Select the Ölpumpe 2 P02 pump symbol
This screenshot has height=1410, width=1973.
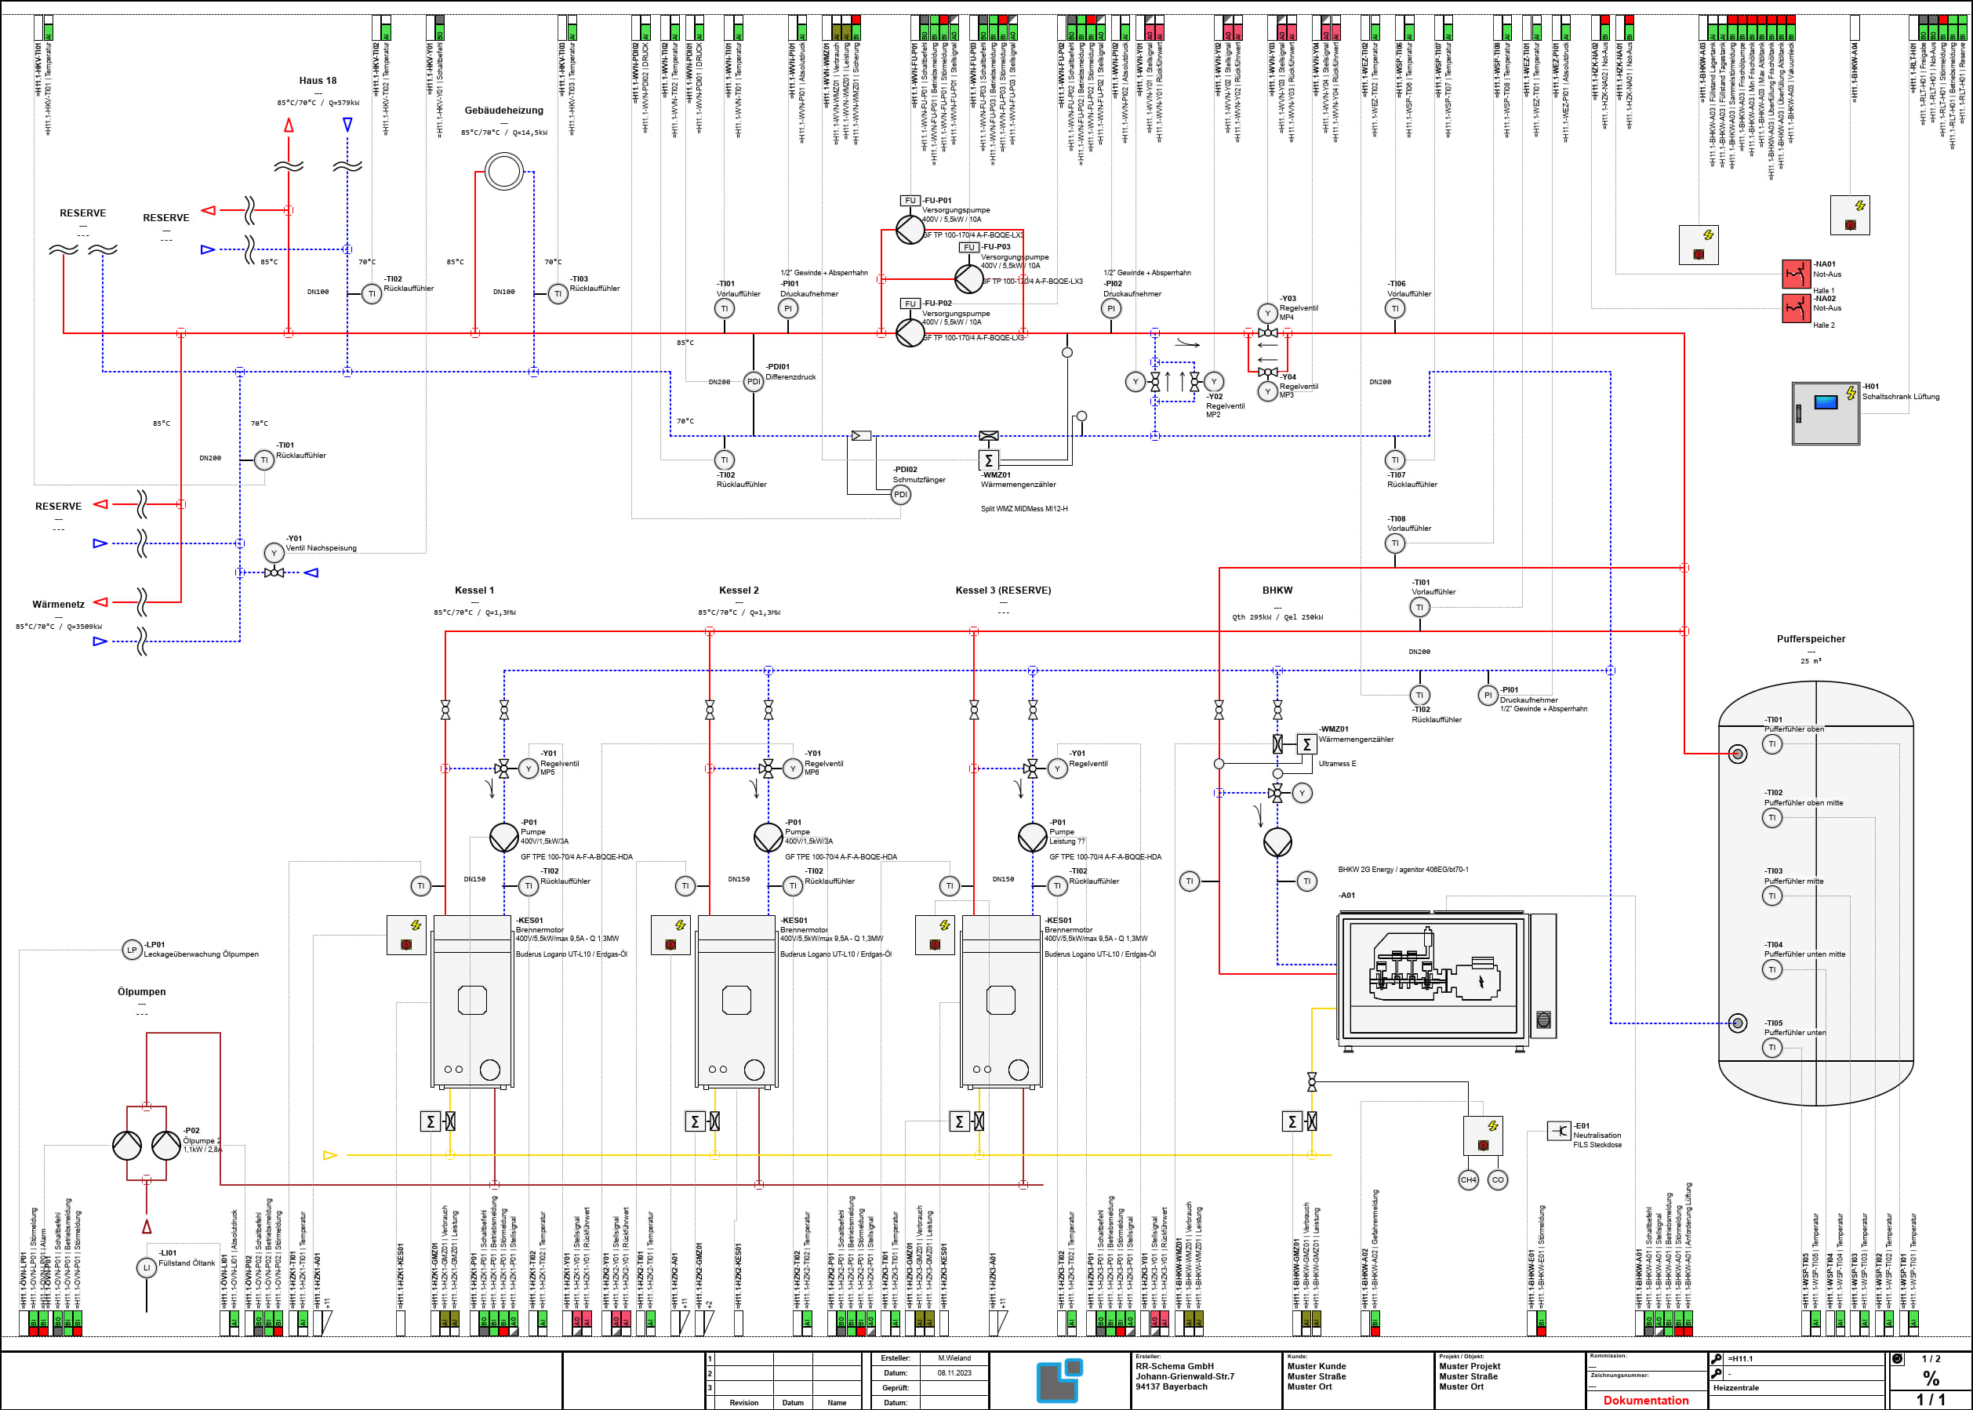(167, 1145)
